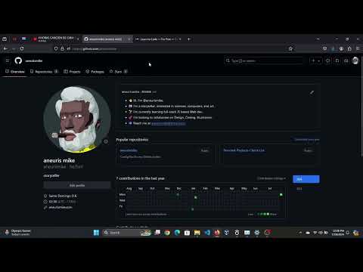Viewport: 363px width, 272px height.
Task: Launch Microsoft Edge from the taskbar
Action: pos(177,233)
